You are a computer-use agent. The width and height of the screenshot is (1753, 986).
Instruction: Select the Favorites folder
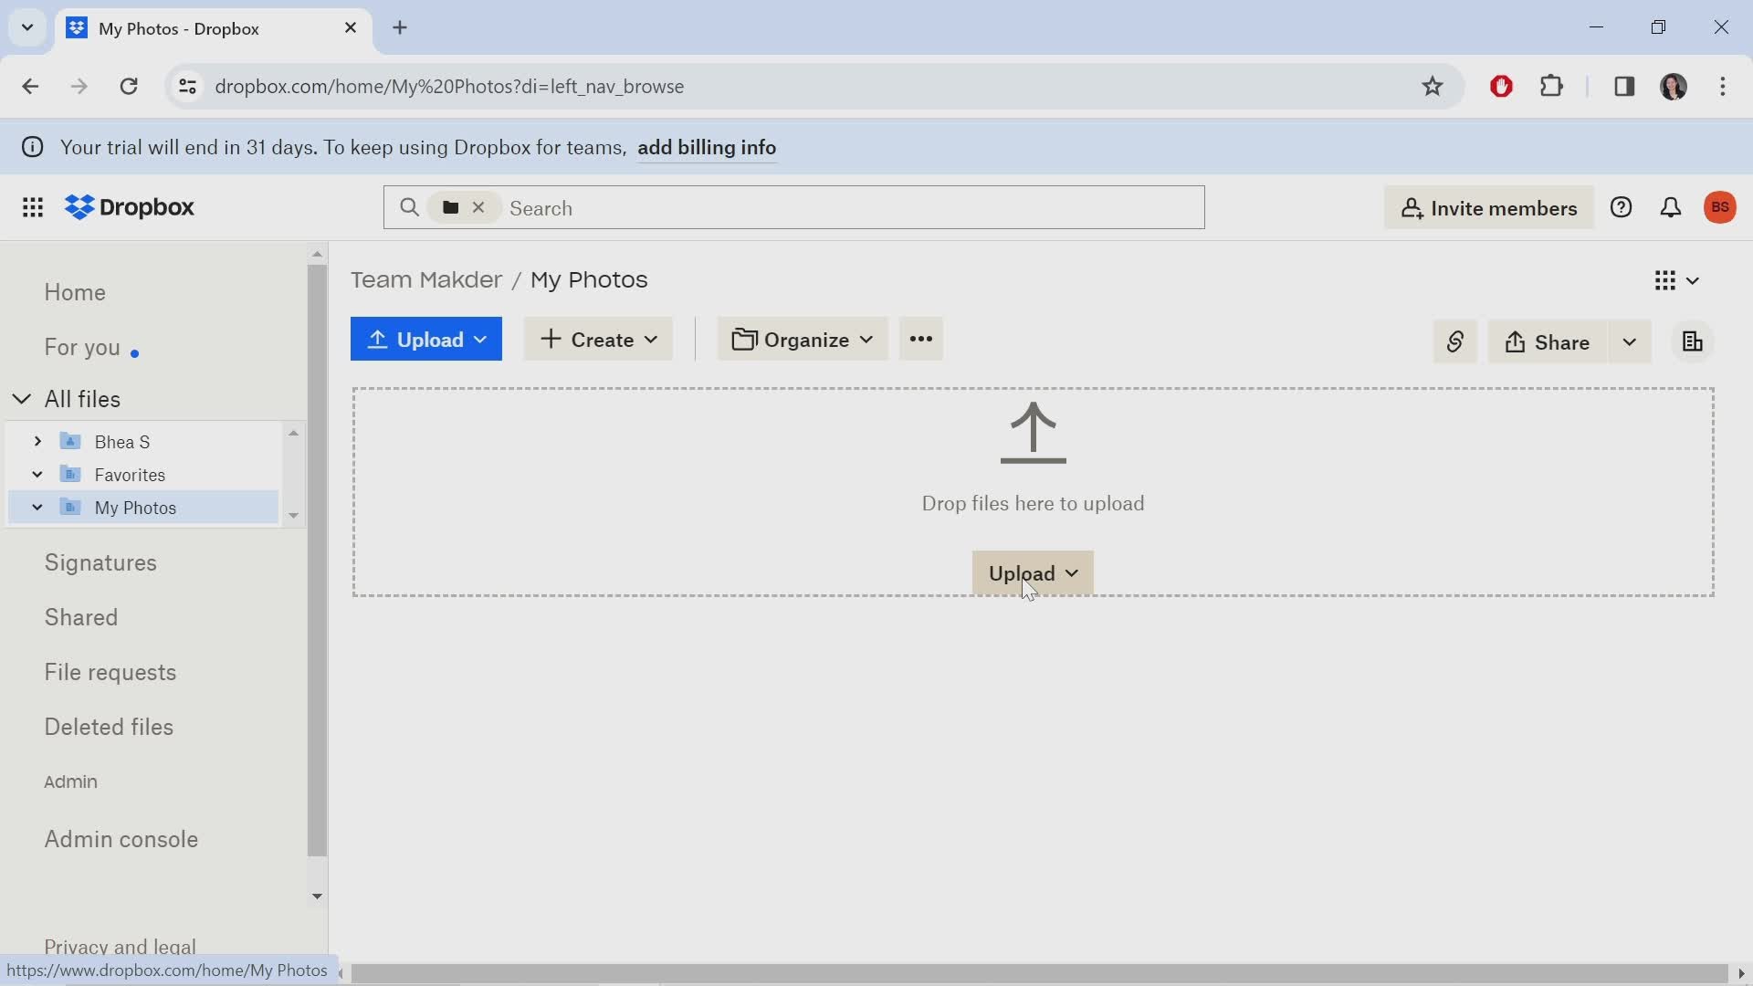pos(130,475)
